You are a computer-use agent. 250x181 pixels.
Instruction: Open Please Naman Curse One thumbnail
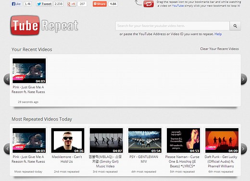[x=183, y=140]
